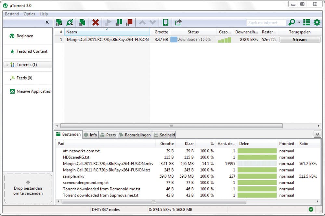Sort torrents by Grootte column in torrent list
This screenshot has height=216, width=325.
coord(160,32)
